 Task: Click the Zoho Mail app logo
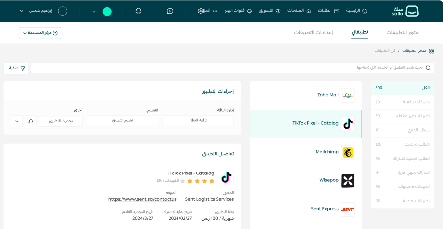click(348, 95)
